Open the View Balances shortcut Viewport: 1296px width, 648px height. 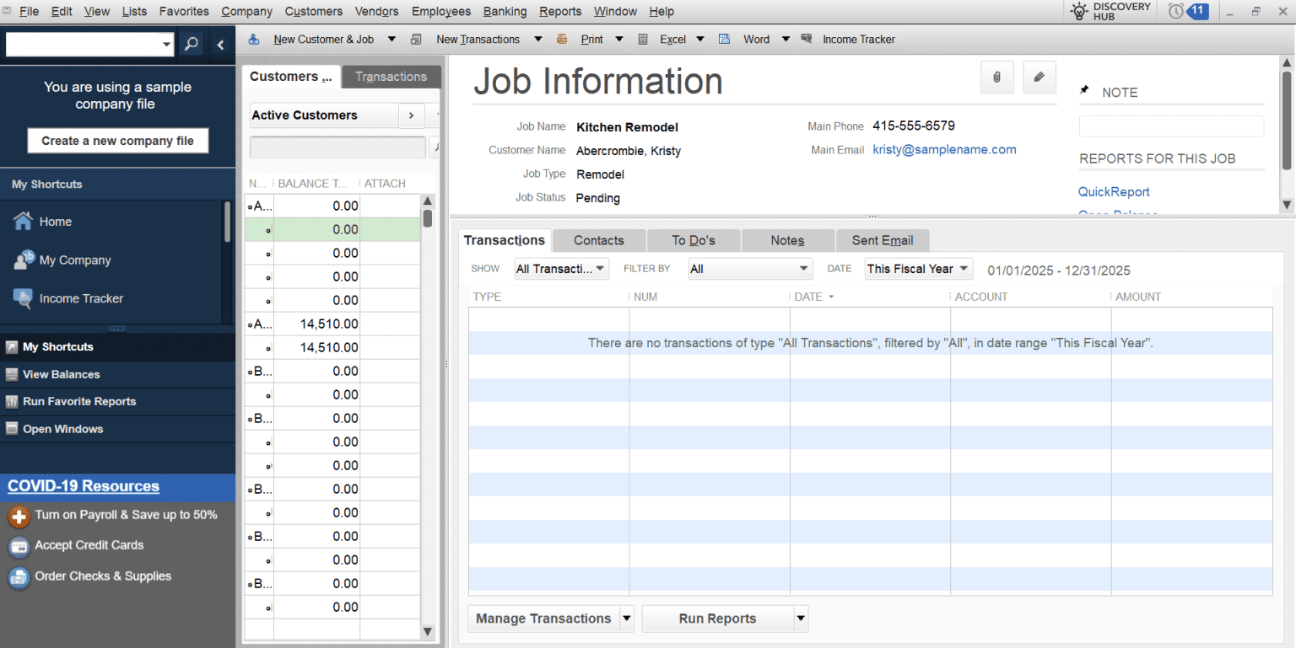click(12, 374)
